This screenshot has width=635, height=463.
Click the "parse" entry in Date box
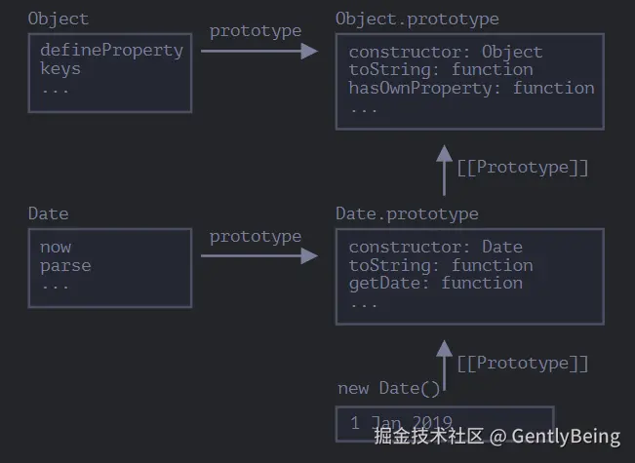pos(65,265)
